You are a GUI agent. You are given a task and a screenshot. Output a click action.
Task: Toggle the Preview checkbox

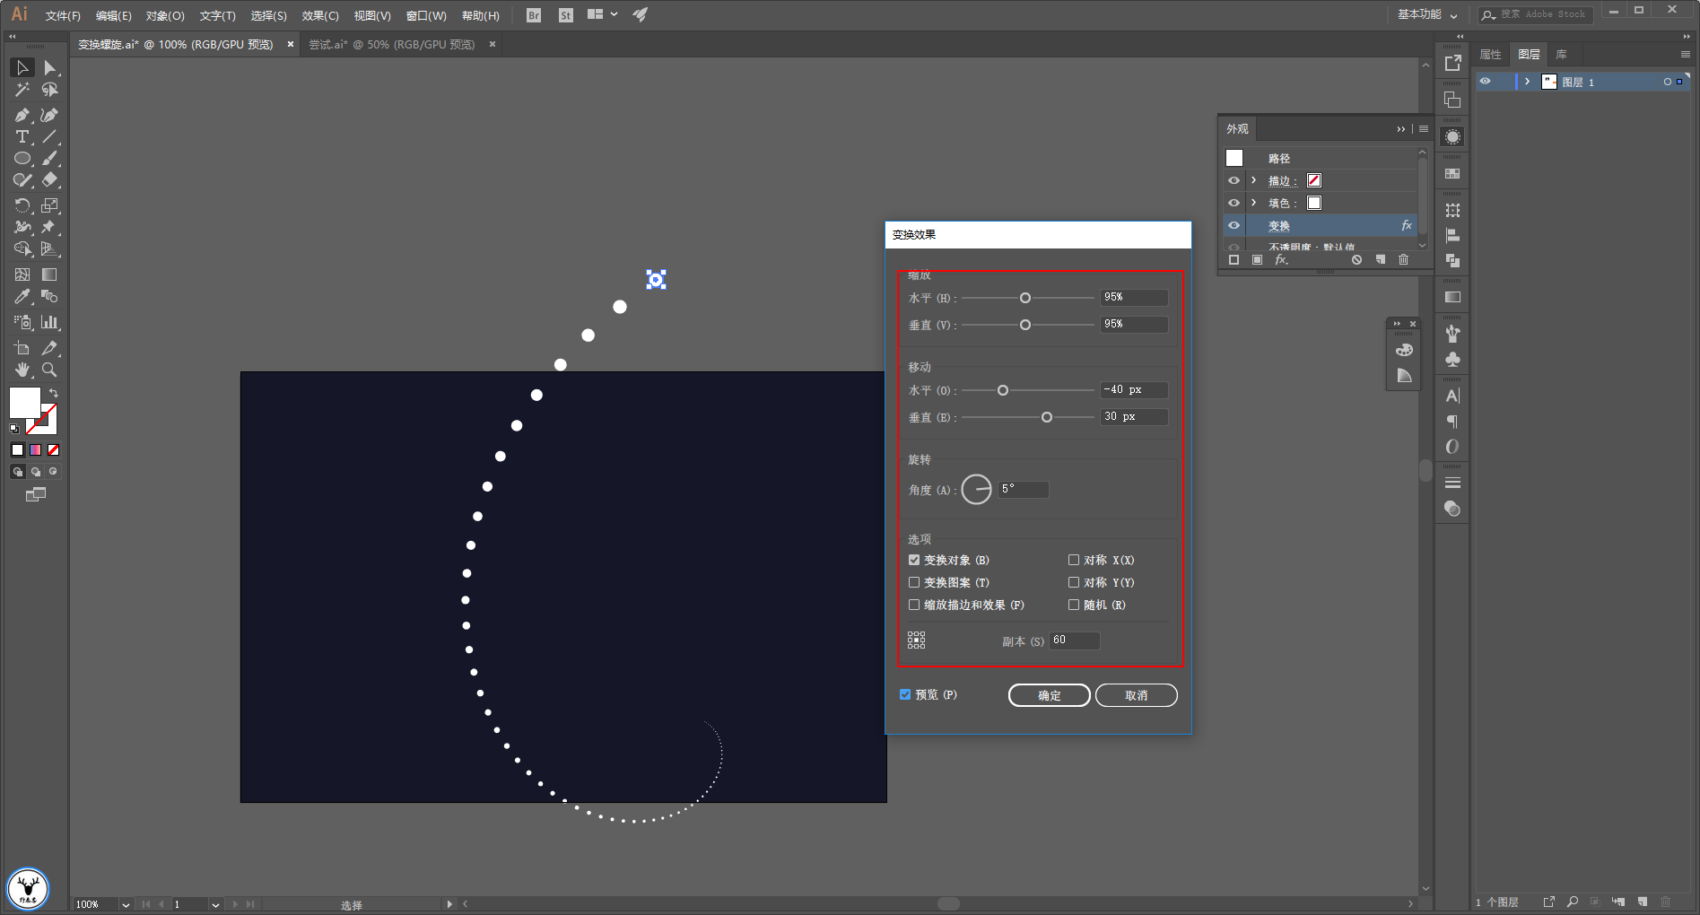tap(905, 694)
